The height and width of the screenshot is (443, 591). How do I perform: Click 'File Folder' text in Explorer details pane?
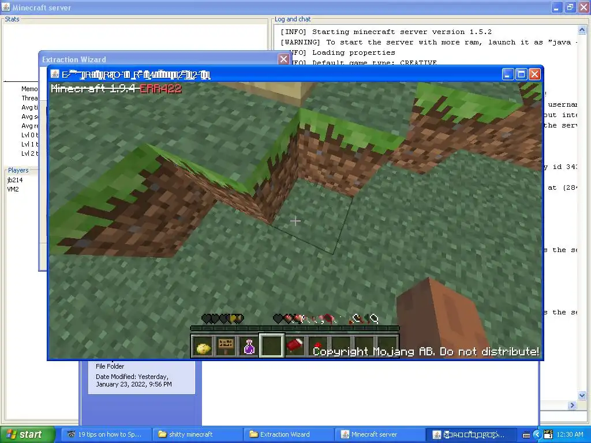[x=110, y=366]
